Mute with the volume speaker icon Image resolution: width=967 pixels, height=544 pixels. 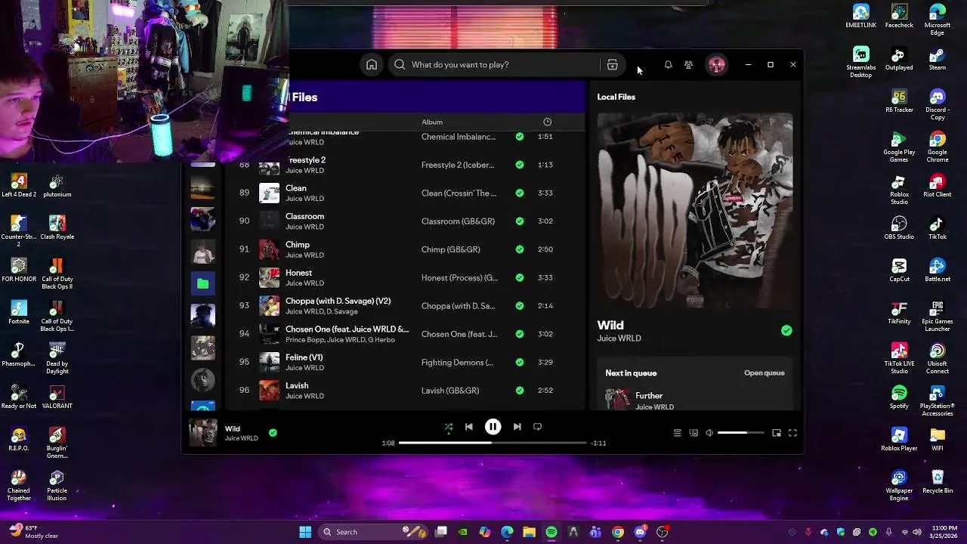pyautogui.click(x=709, y=433)
